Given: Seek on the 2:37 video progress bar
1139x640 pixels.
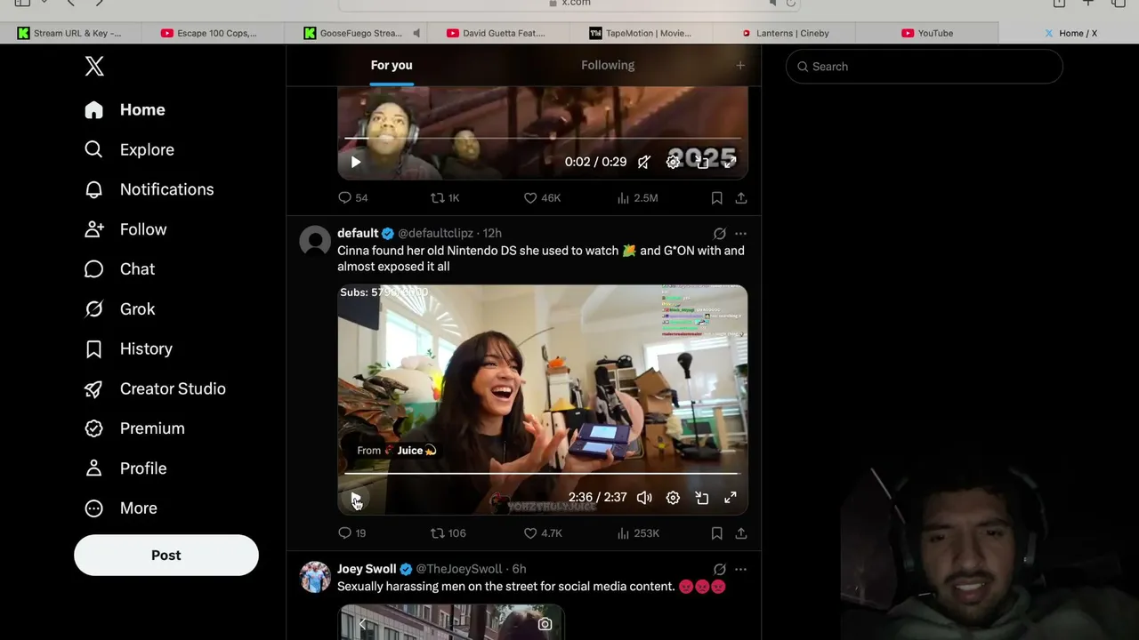Looking at the screenshot, I should point(543,474).
